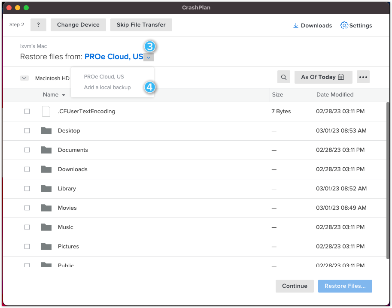Click the Desktop folder icon
This screenshot has height=308, width=392.
tap(46, 131)
